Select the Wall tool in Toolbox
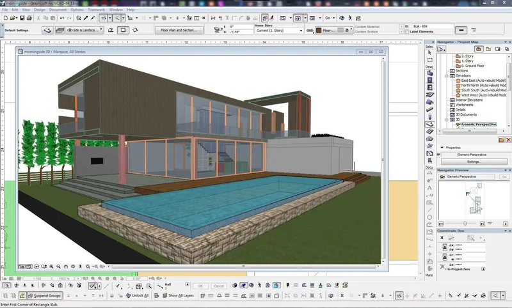 pos(429,73)
